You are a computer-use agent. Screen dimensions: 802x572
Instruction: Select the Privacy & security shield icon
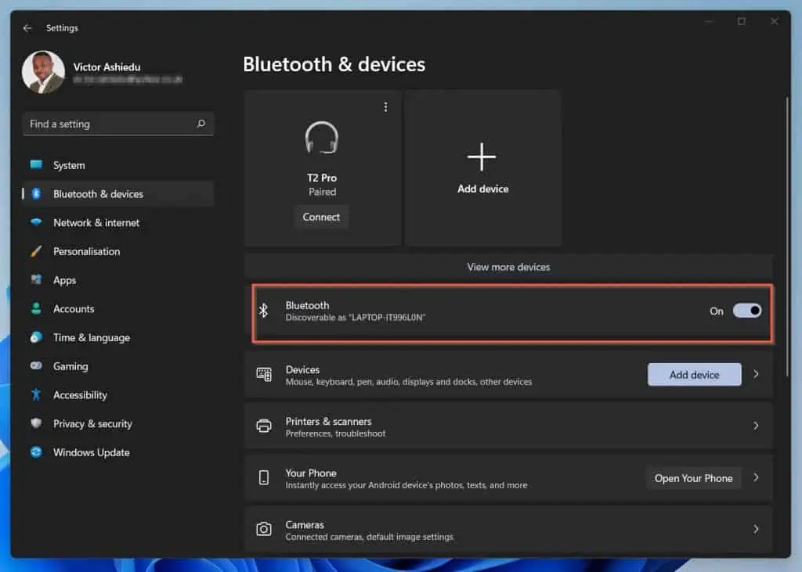pyautogui.click(x=34, y=423)
